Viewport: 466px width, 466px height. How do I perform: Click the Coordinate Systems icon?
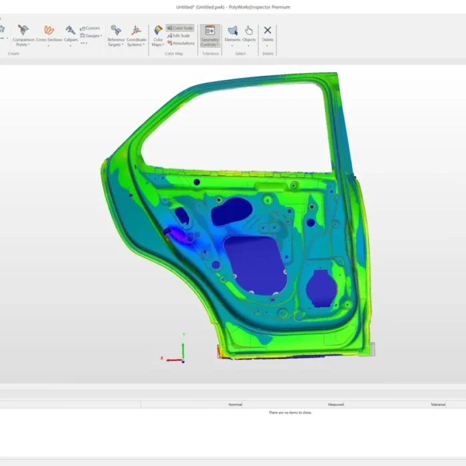pos(136,31)
